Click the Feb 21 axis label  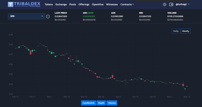tap(32, 97)
